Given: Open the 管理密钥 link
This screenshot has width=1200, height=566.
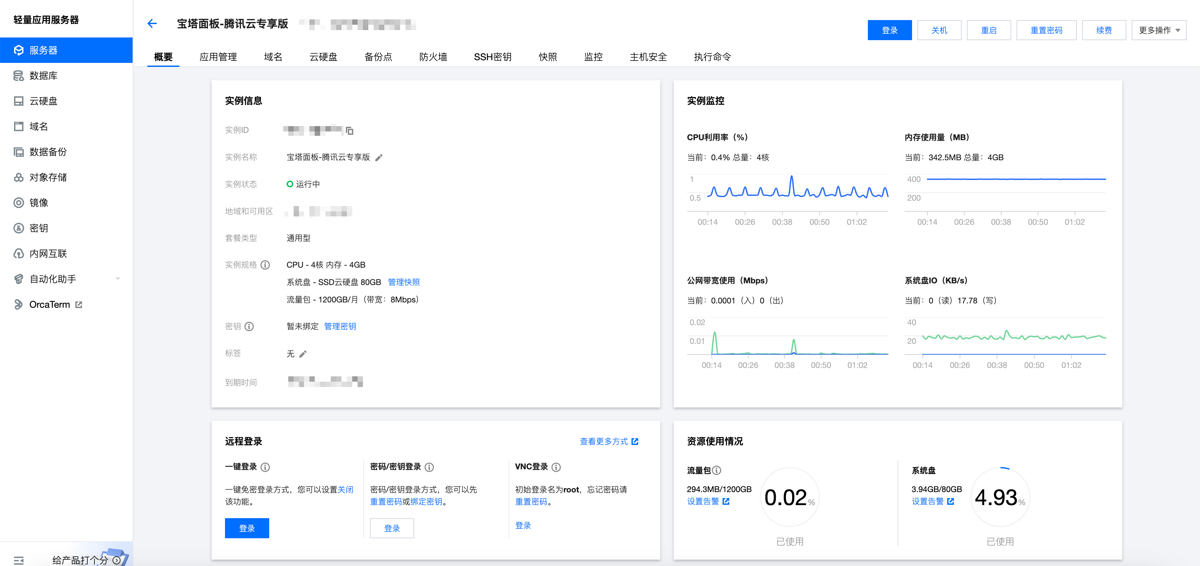Looking at the screenshot, I should tap(340, 326).
